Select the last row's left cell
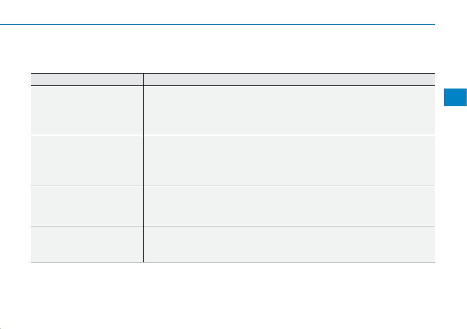 pos(87,244)
